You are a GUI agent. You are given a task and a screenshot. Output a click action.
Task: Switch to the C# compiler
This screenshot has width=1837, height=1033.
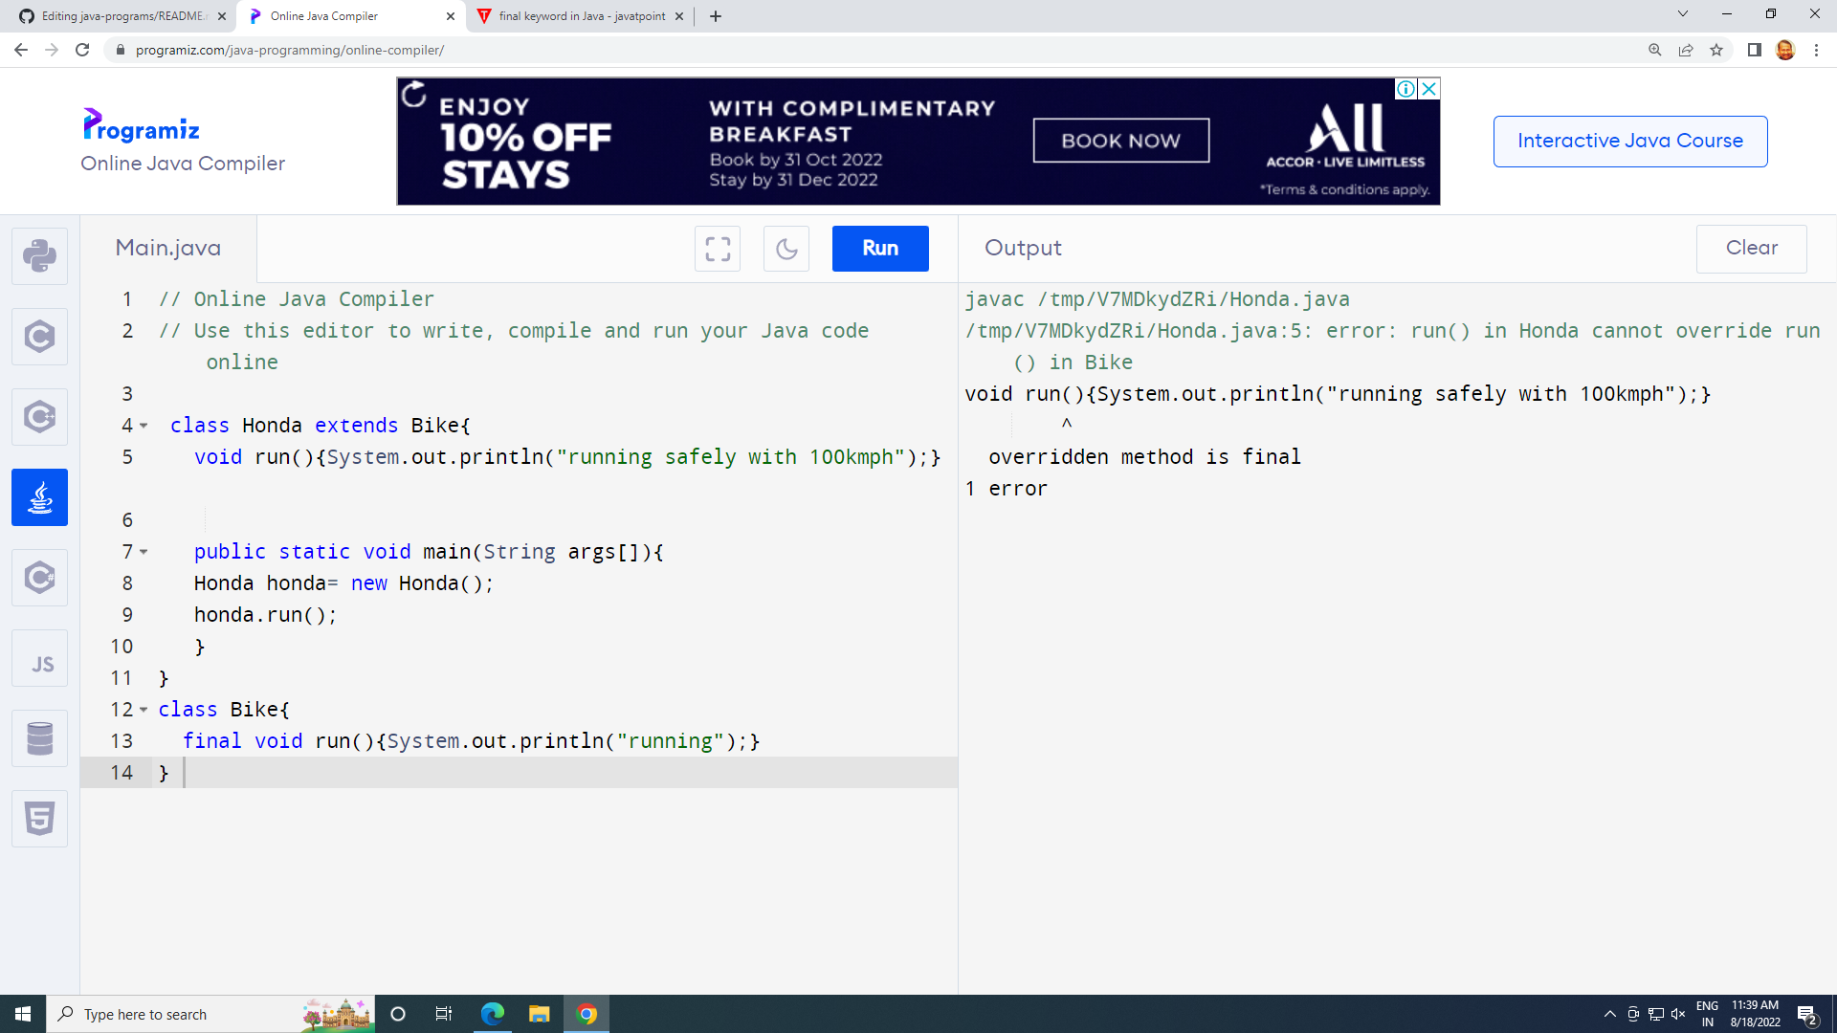pyautogui.click(x=39, y=577)
